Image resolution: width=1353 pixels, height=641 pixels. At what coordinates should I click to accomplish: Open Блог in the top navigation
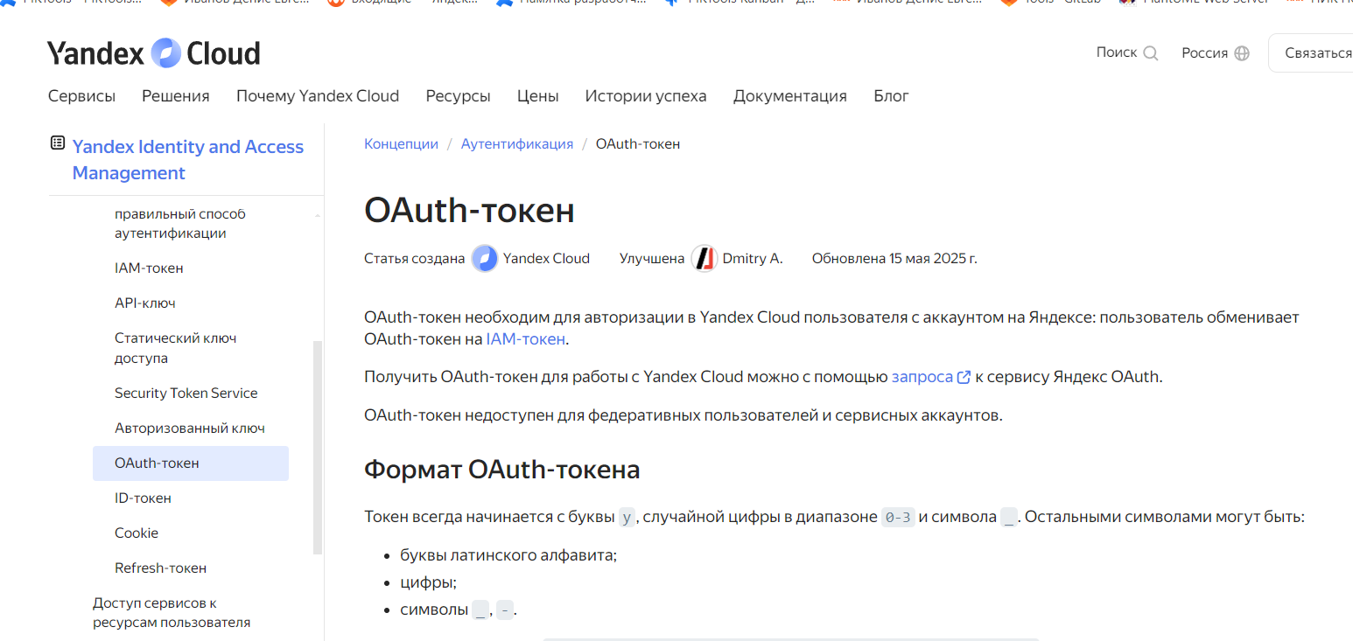coord(891,96)
